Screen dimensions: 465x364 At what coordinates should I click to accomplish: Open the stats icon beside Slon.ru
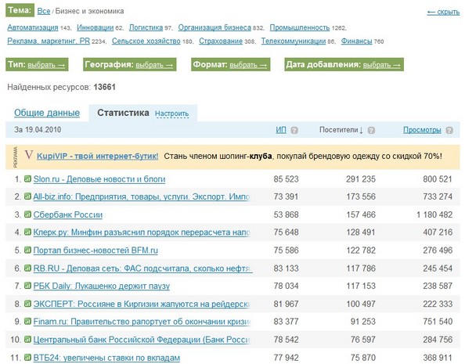tap(27, 178)
